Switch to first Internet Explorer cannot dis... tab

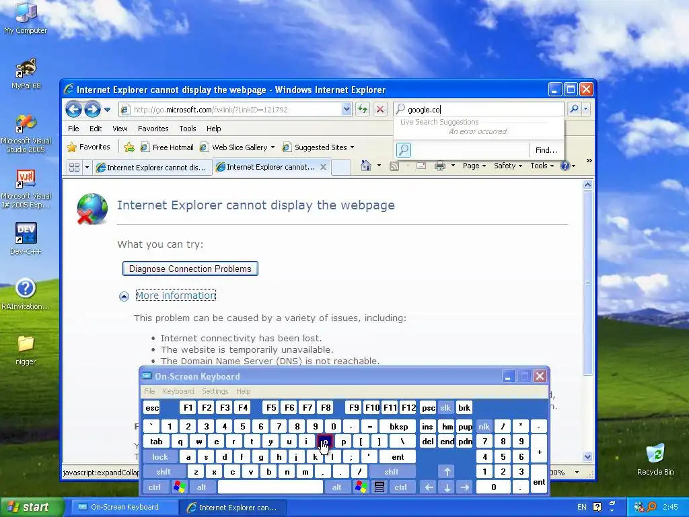[152, 168]
